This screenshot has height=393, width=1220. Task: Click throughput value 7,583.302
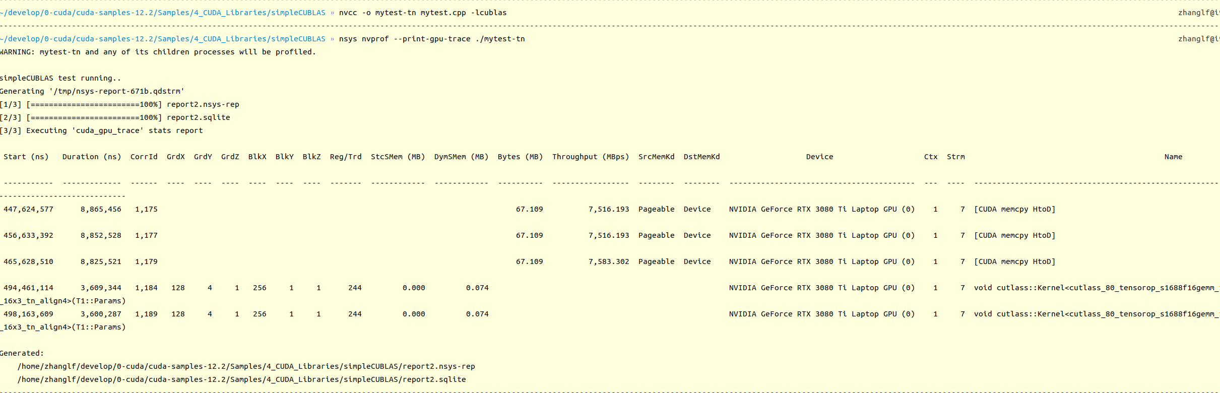[x=609, y=261]
